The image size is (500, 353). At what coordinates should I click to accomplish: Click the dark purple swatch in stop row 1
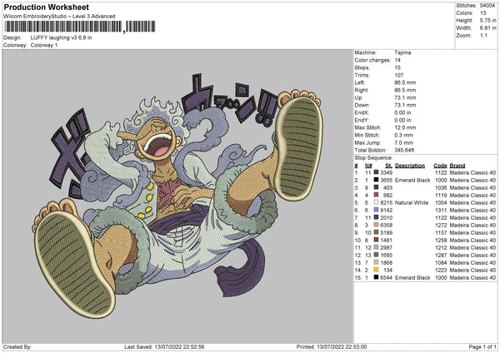click(x=376, y=172)
